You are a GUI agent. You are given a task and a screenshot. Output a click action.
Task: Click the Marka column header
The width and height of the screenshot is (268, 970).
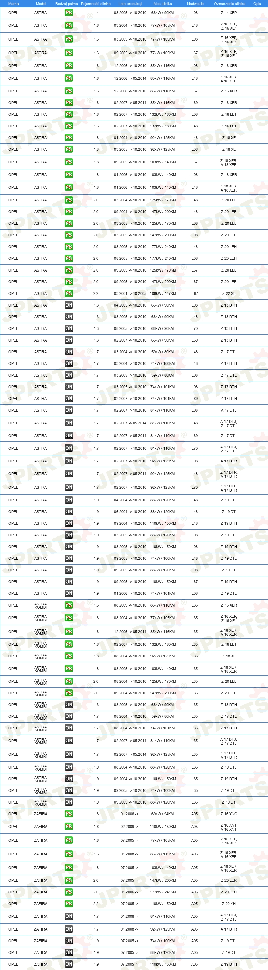click(x=13, y=4)
